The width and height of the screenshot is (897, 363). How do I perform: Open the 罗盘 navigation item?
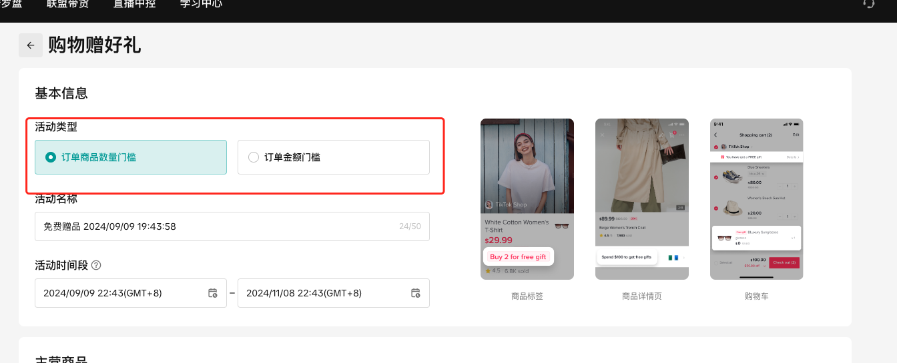(x=11, y=4)
